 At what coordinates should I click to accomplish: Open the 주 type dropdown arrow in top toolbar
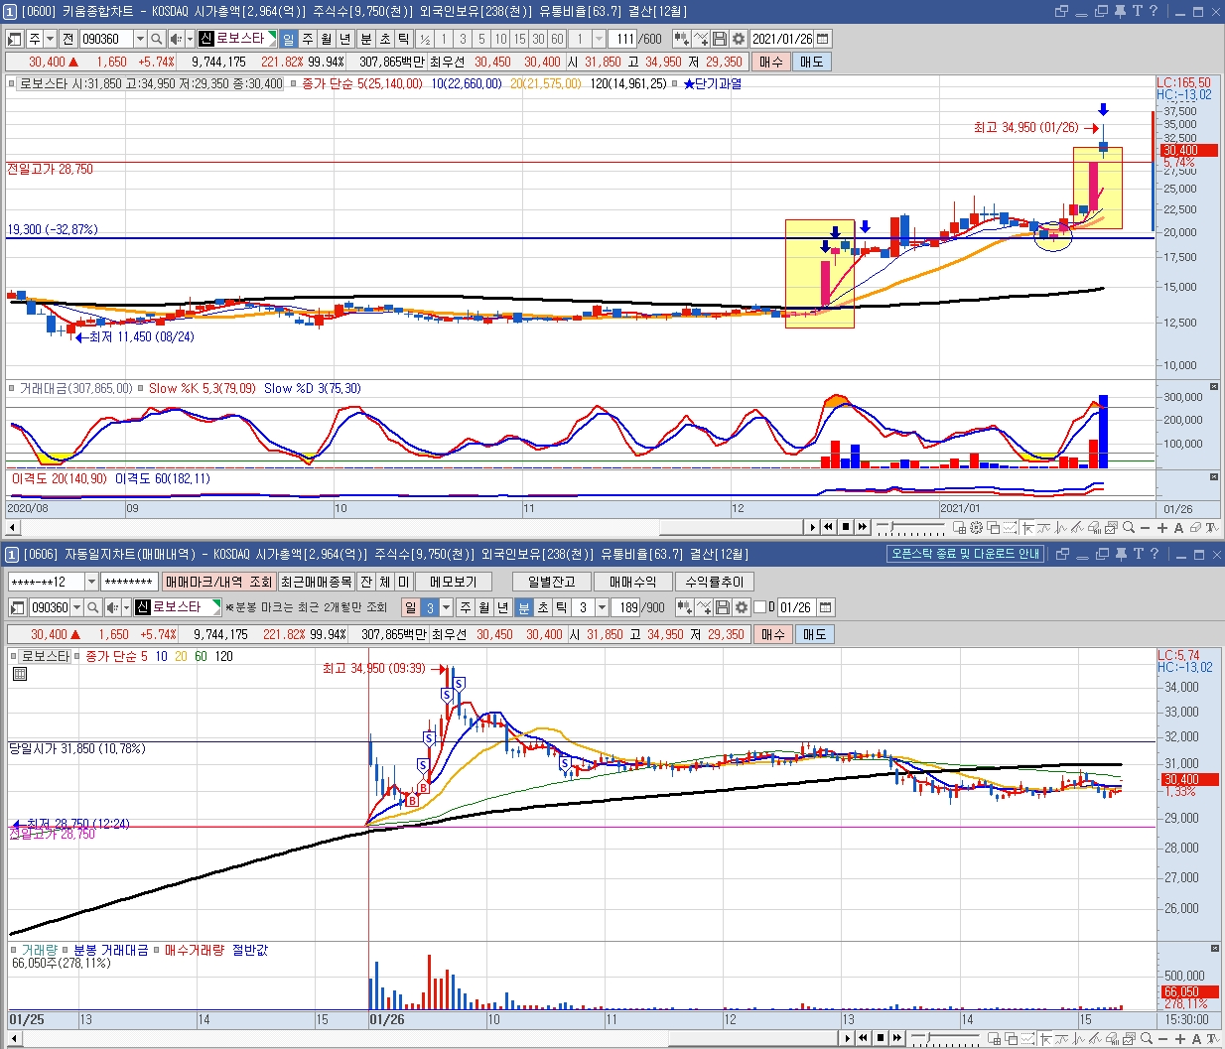coord(50,39)
